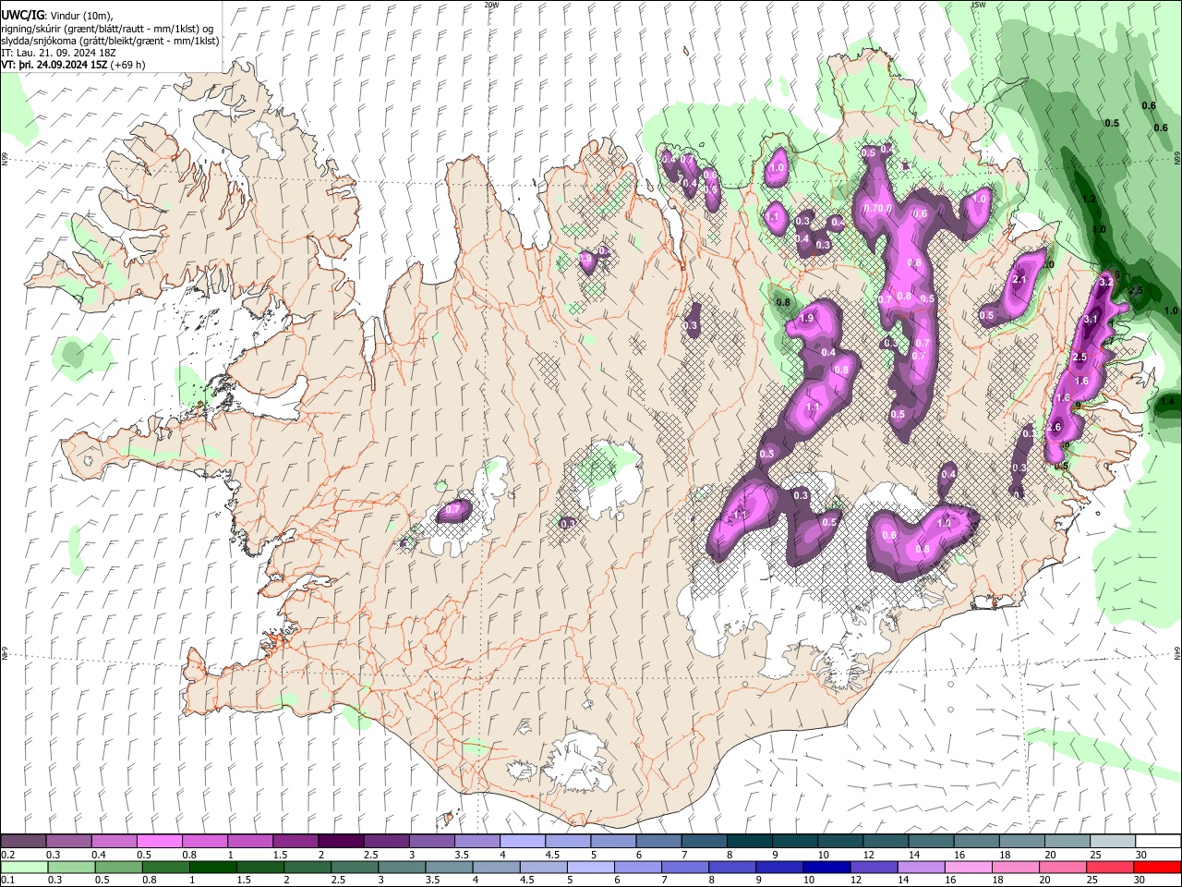The height and width of the screenshot is (887, 1182).
Task: Click the 3.2 snowfall value on the map
Action: (1107, 282)
